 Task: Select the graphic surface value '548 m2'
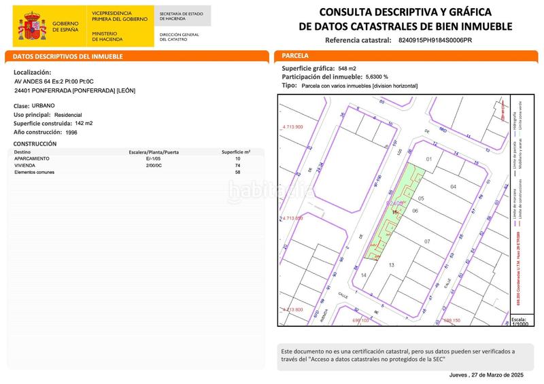pos(347,69)
